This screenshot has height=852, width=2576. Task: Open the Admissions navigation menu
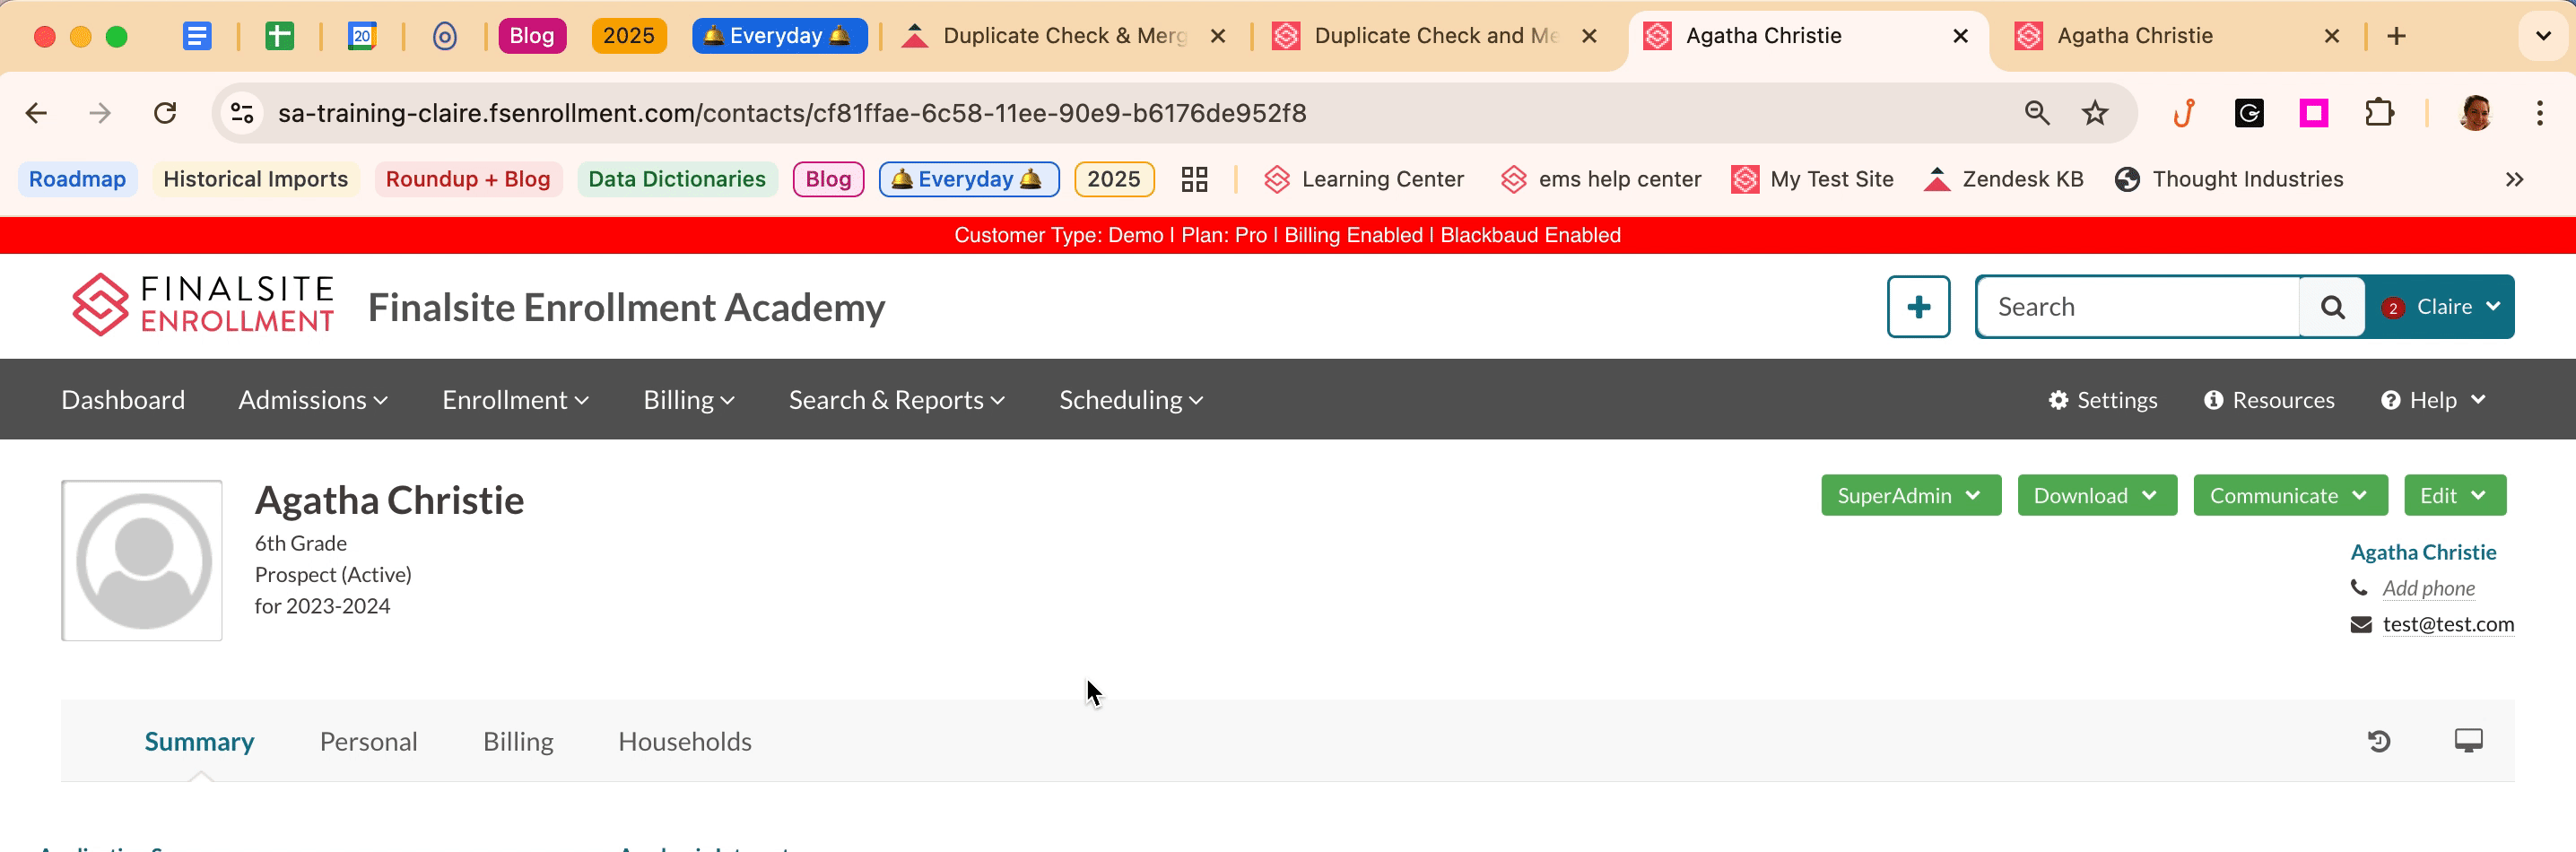click(x=313, y=400)
